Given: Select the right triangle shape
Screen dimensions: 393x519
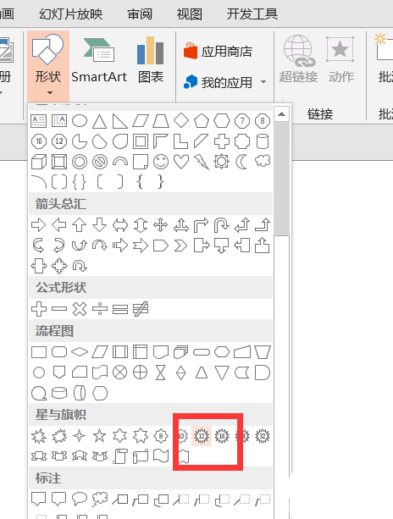Looking at the screenshot, I should [120, 121].
